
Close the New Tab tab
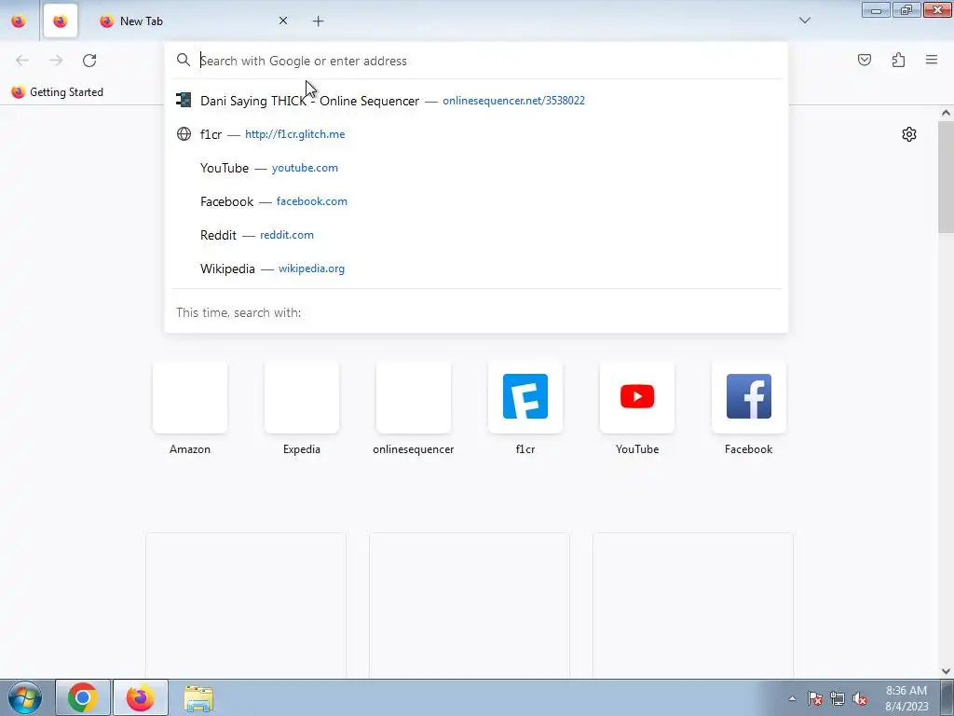click(x=283, y=21)
